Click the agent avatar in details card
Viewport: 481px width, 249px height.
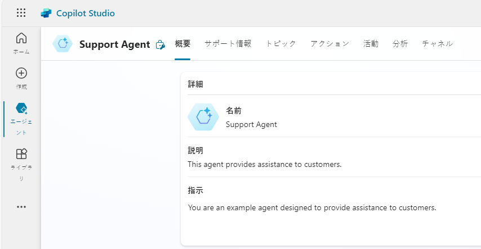click(203, 117)
